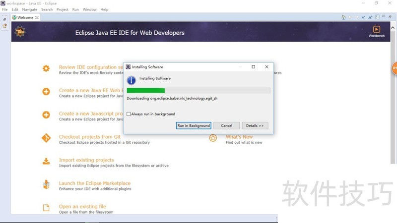Click the Restore icon in left trim
This screenshot has width=397, height=223.
click(4, 19)
